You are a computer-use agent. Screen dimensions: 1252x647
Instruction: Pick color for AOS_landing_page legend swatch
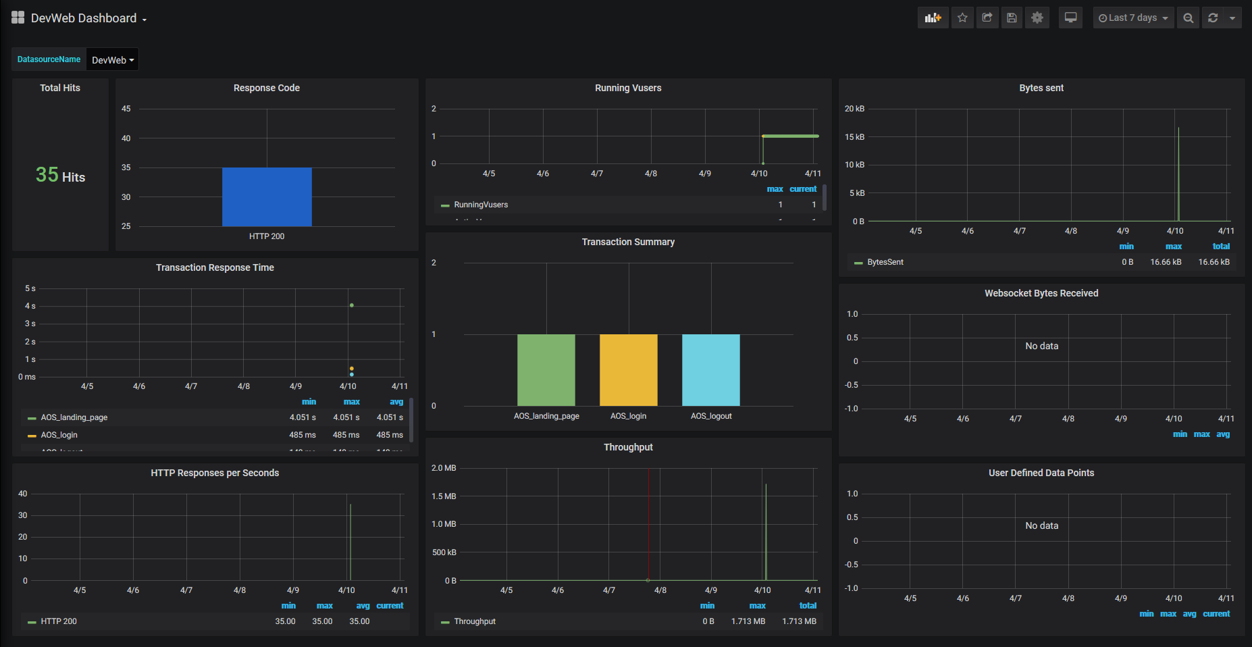32,418
